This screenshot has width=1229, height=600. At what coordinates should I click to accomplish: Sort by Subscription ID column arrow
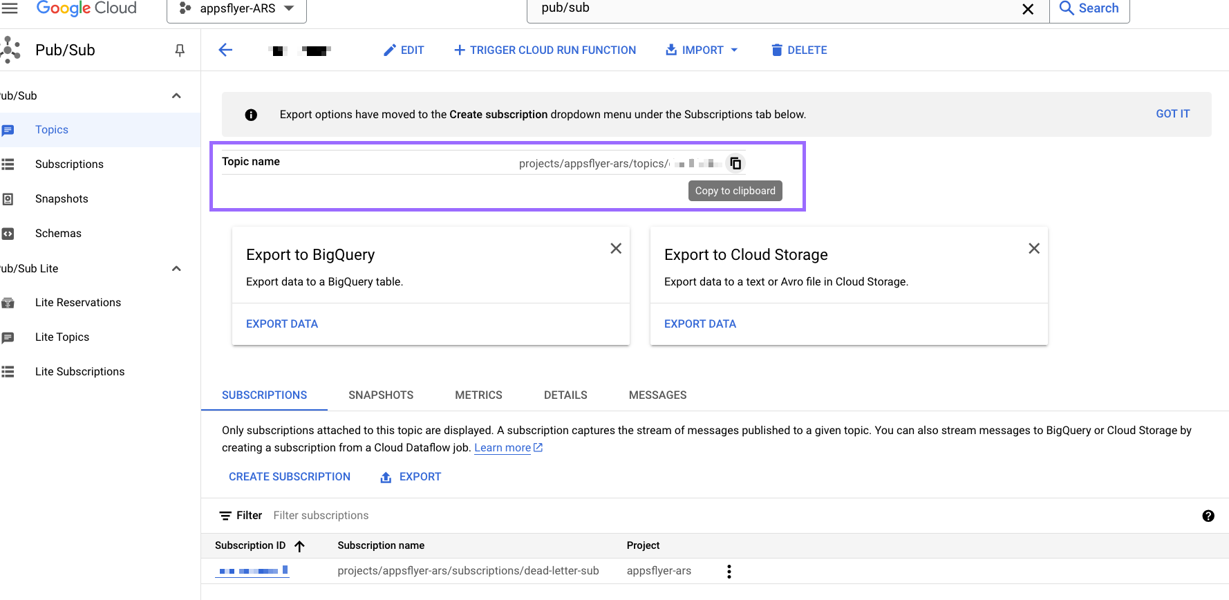(x=299, y=546)
